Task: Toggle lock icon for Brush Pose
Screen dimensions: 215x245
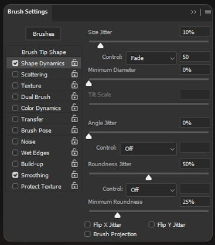Action: pyautogui.click(x=74, y=130)
